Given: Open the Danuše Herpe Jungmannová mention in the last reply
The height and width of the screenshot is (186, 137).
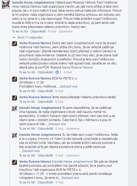Looking at the screenshot, I should click(x=72, y=162).
